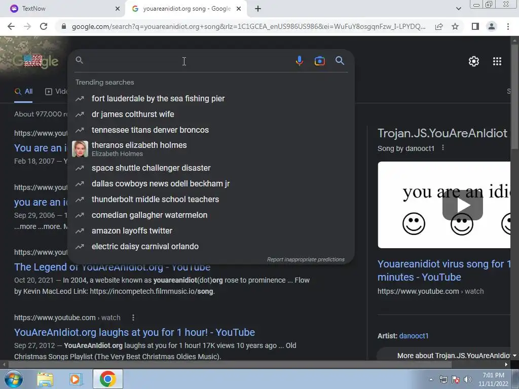Click Elizabeth Holmes suggestion thumbnail photo
This screenshot has height=389, width=519.
coord(80,149)
